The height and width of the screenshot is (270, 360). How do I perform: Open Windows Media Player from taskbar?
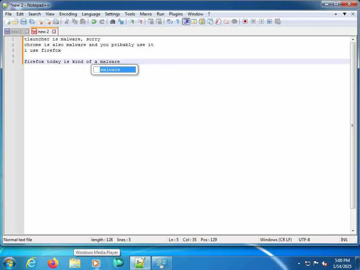[96, 263]
